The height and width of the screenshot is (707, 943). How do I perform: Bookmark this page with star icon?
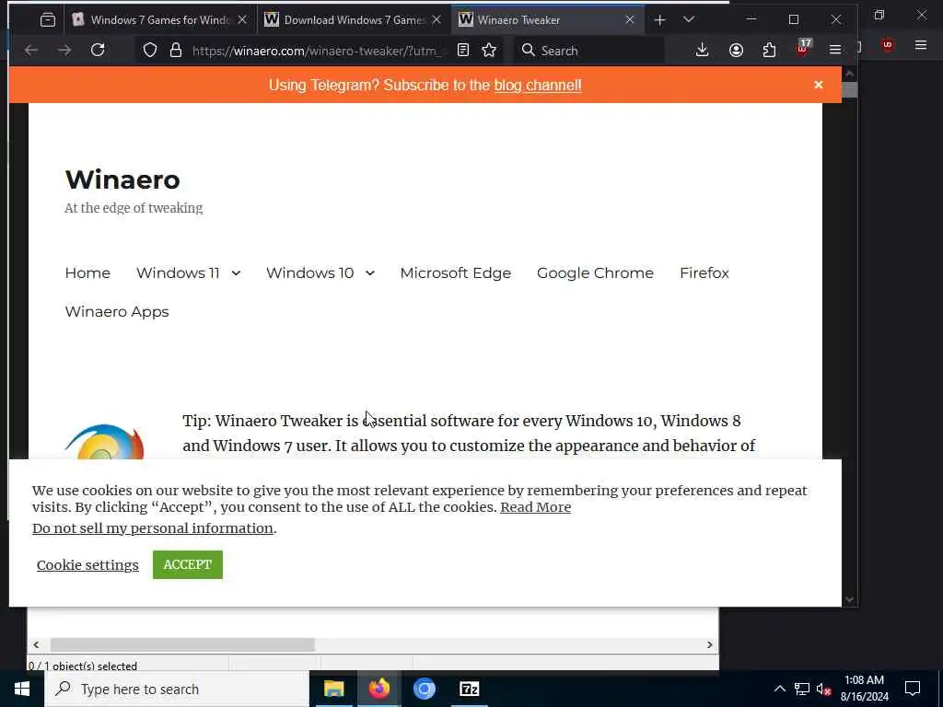point(489,51)
